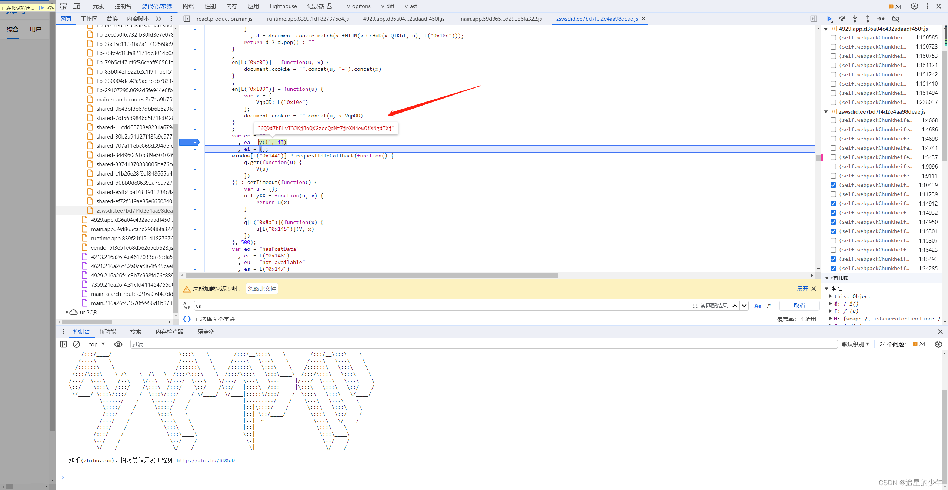Toggle match case Aa in search bar

point(758,306)
